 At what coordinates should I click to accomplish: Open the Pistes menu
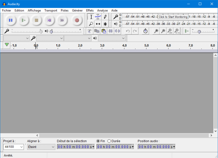(x=65, y=11)
